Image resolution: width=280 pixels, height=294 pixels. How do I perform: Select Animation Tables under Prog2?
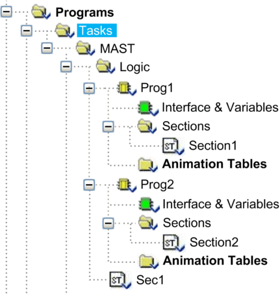pyautogui.click(x=215, y=261)
